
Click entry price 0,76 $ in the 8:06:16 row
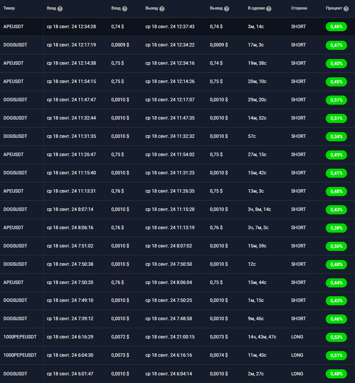pos(117,228)
